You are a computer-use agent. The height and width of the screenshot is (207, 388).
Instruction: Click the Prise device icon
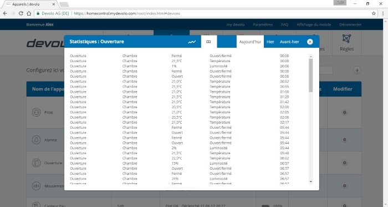click(36, 113)
